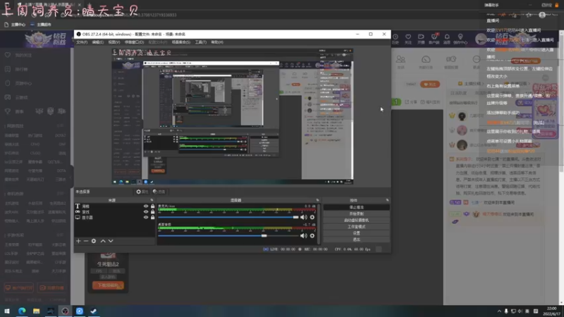The height and width of the screenshot is (317, 564).
Task: Unlock the game capture source lock
Action: [152, 212]
